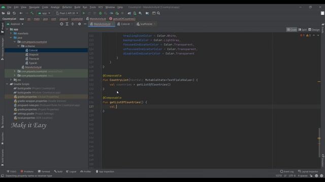
Task: Click the getListOfCountries breadcrumb
Action: pos(122,19)
